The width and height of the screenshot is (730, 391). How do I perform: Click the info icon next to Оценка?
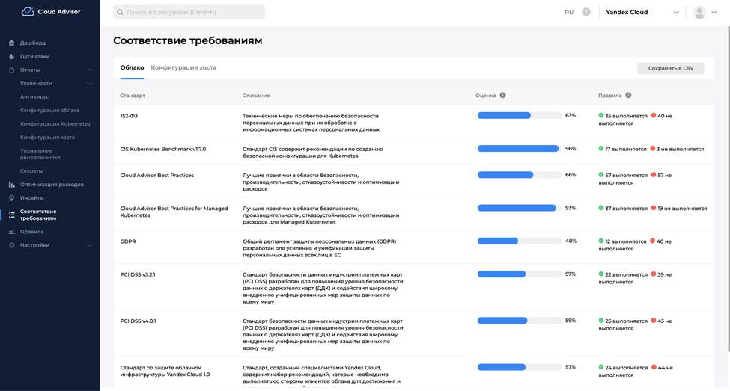tap(502, 96)
